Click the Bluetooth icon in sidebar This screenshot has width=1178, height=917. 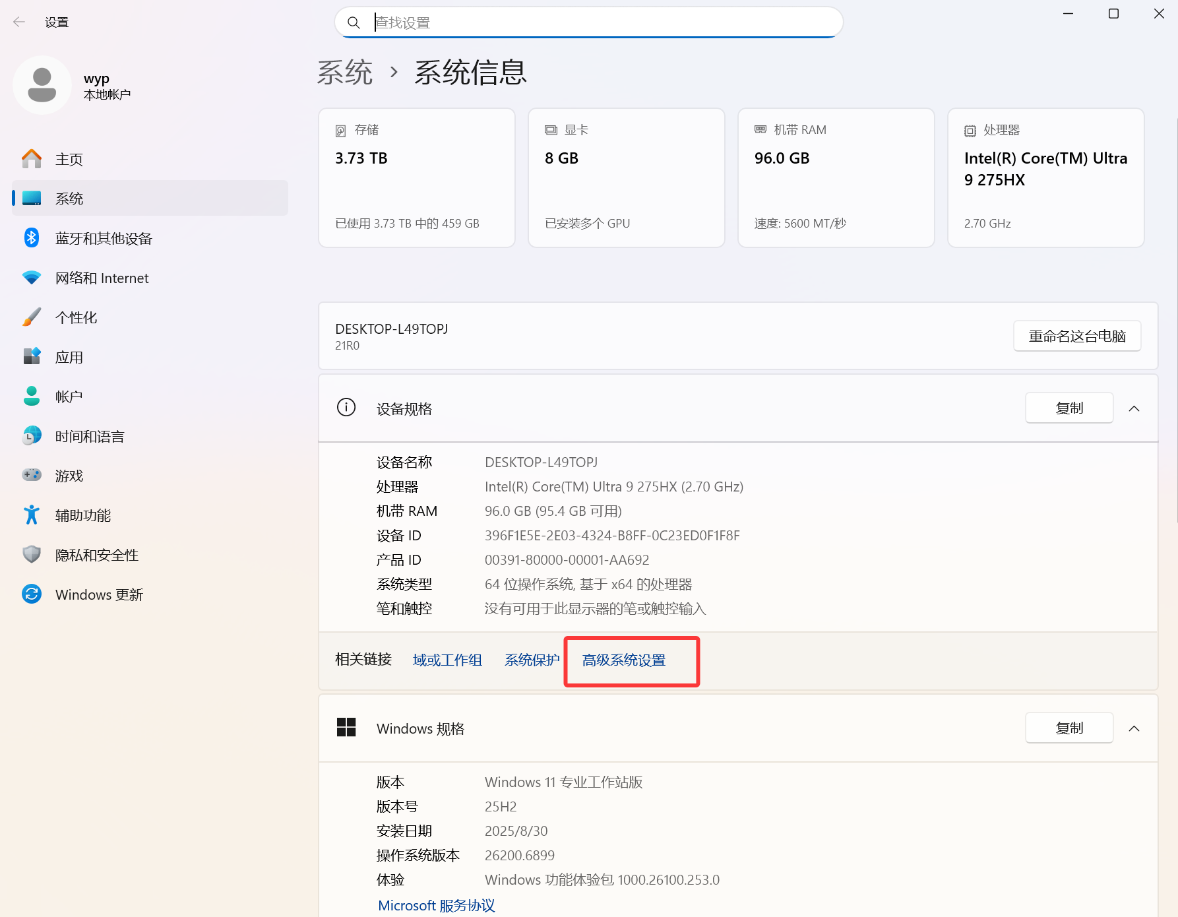32,238
